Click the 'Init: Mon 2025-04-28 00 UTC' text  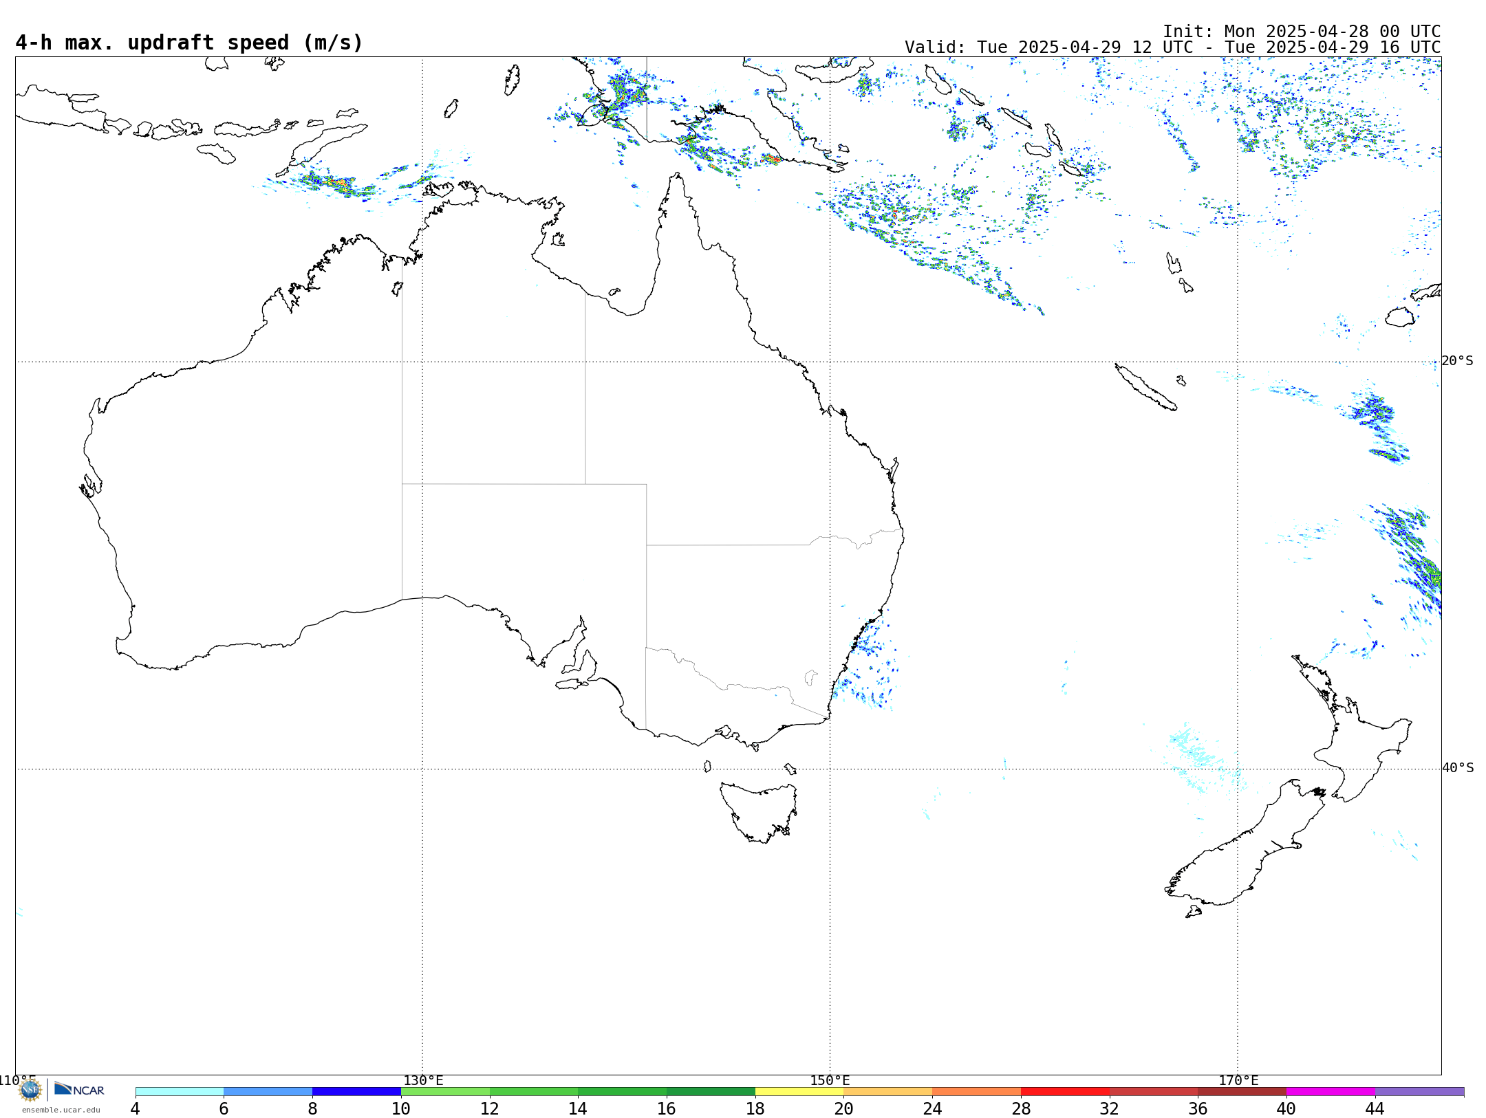(x=1302, y=32)
